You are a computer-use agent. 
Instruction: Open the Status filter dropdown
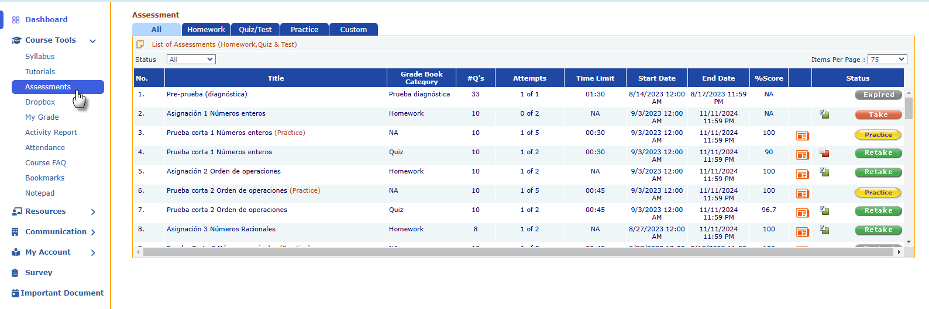(191, 60)
